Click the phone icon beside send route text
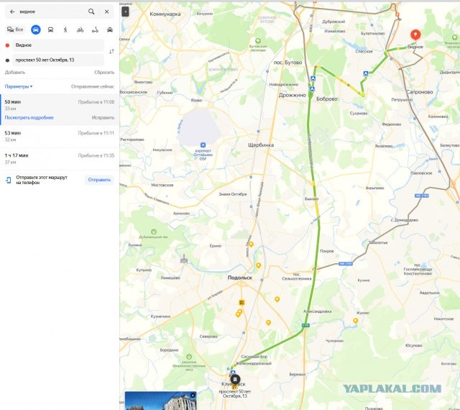This screenshot has width=460, height=410. coord(8,180)
